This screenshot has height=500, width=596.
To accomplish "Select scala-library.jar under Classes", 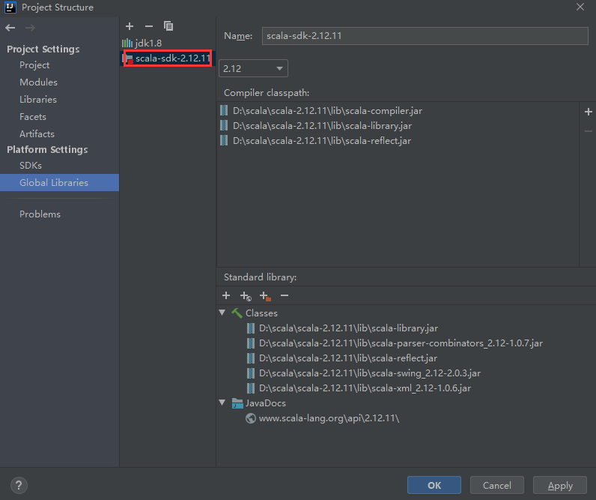I will (x=348, y=328).
